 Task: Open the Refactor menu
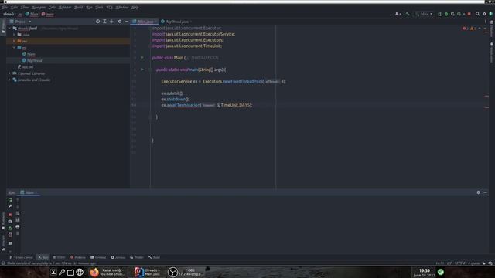pyautogui.click(x=65, y=7)
